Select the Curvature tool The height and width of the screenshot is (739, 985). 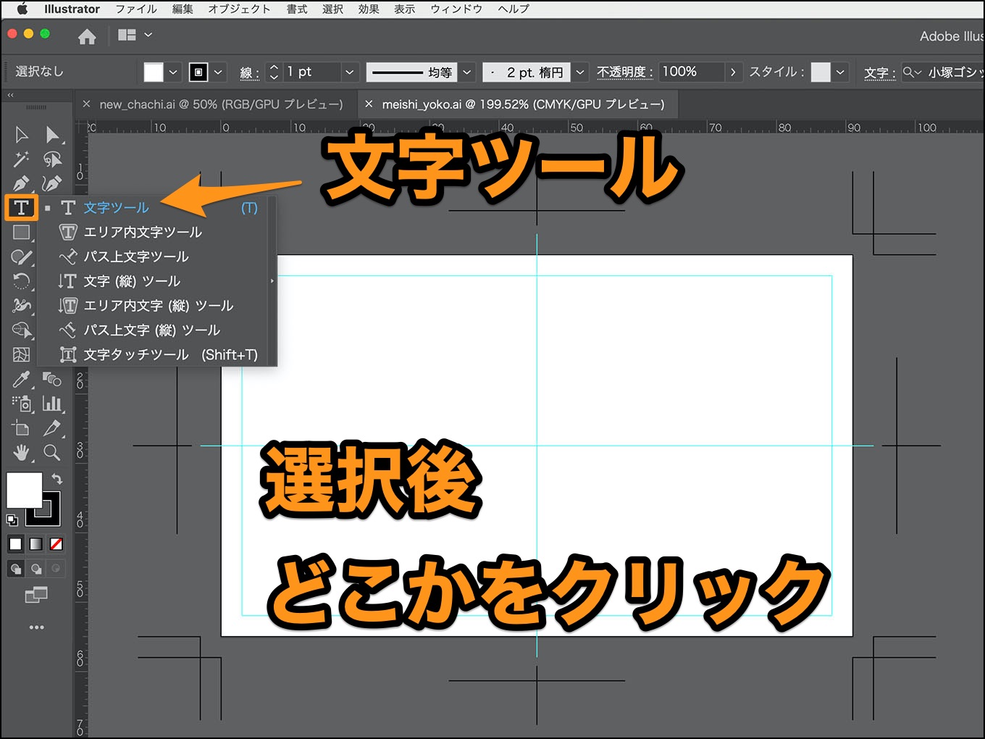click(52, 183)
